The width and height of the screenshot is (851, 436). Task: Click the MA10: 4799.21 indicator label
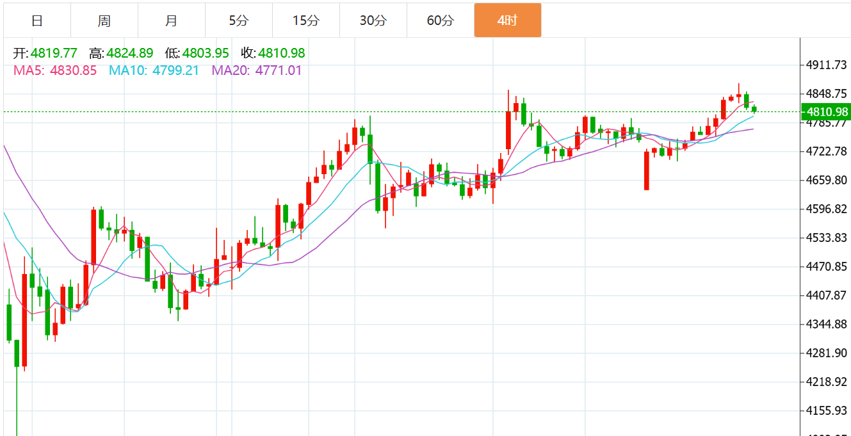point(154,70)
